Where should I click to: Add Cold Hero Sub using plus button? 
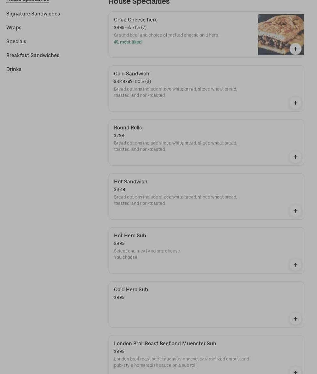click(x=296, y=319)
